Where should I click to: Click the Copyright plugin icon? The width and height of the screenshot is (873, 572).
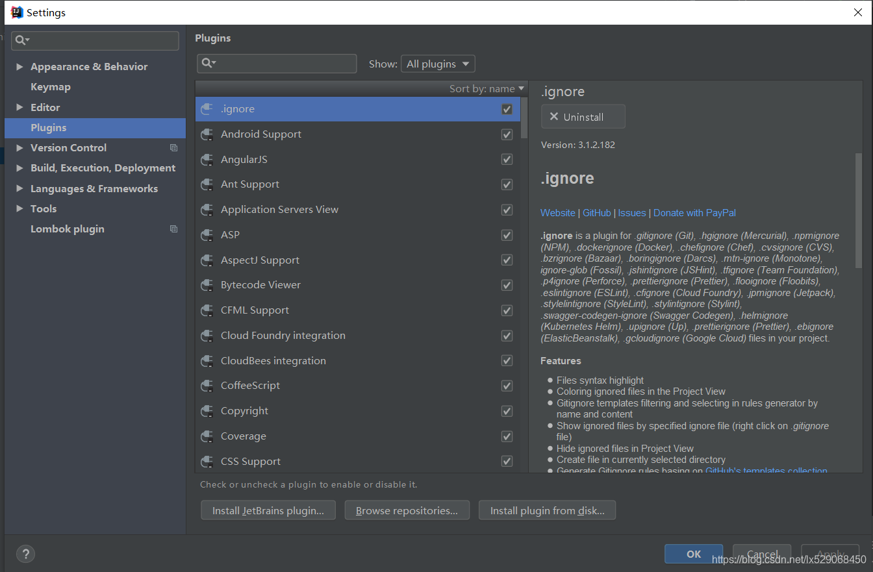(207, 411)
